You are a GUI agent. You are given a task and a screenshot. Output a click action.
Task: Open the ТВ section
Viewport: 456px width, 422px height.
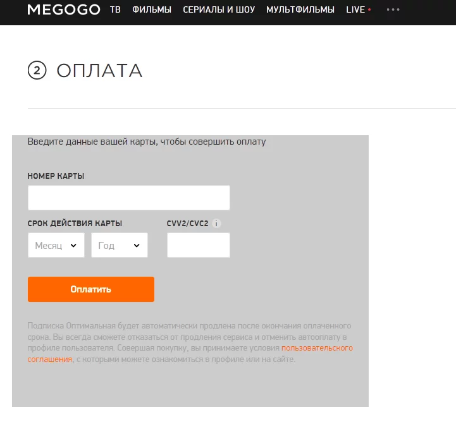115,10
